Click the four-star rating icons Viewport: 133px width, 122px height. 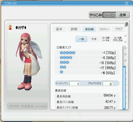click(66, 57)
